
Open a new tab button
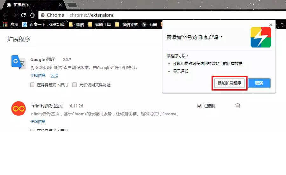click(x=72, y=5)
